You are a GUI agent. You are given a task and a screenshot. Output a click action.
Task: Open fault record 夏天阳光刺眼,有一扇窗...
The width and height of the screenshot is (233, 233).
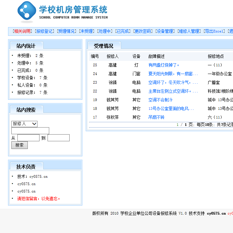click(173, 74)
